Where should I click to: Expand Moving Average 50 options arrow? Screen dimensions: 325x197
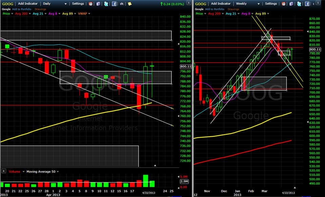tap(58, 172)
